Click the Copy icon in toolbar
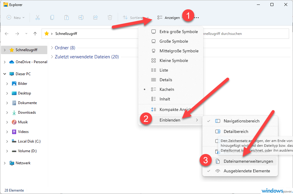The image size is (293, 194). coord(52,17)
